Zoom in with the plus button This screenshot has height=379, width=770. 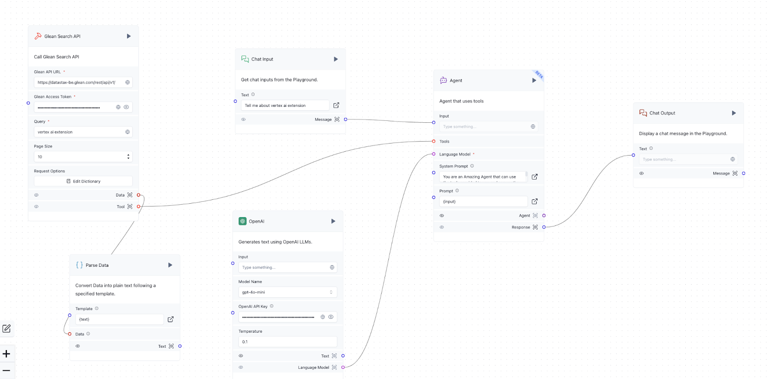coord(6,354)
